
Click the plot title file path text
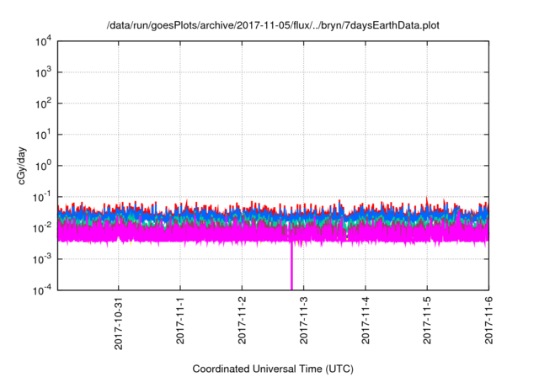tap(273, 25)
